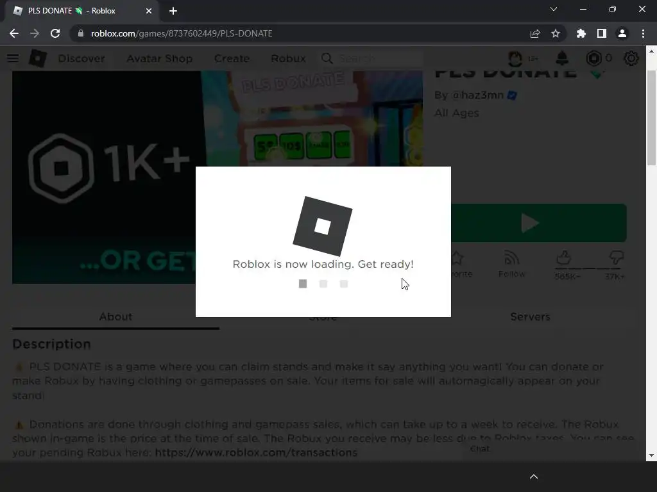This screenshot has width=657, height=492.
Task: Focus the Roblox search field
Action: pyautogui.click(x=371, y=58)
